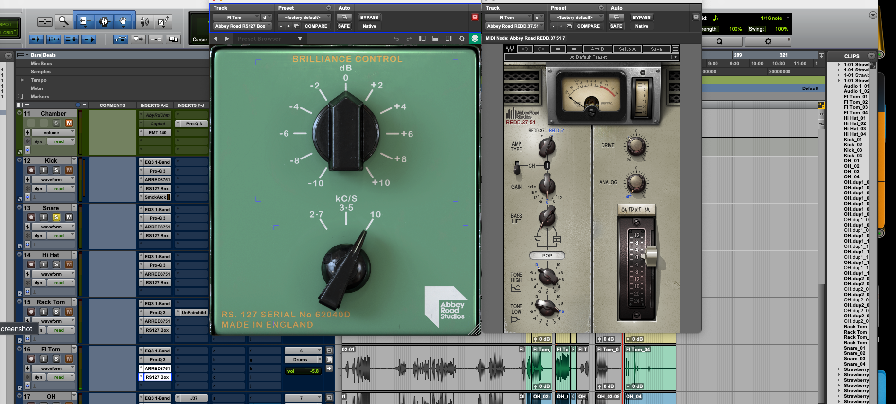Open the 'Abbey Road RS127 Box' plugin selector
The width and height of the screenshot is (896, 404).
click(x=242, y=26)
